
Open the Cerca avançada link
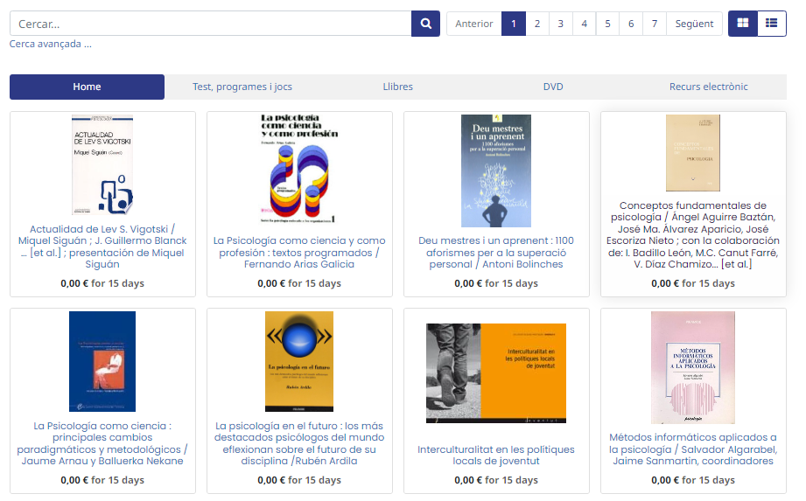point(50,44)
